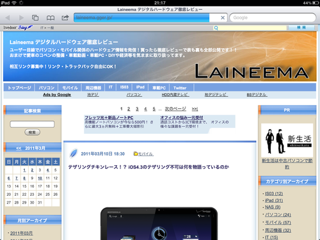The image size is (320, 240).
Task: Select calendar day 6
Action: [9, 178]
